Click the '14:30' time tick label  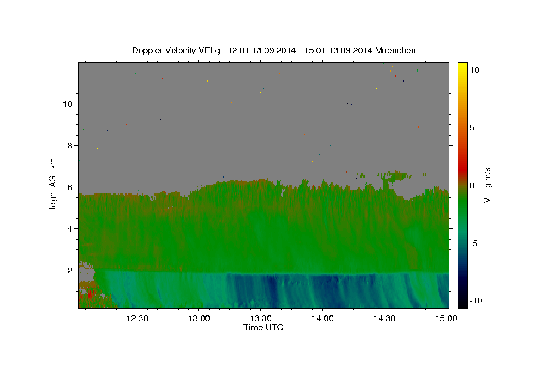click(384, 318)
